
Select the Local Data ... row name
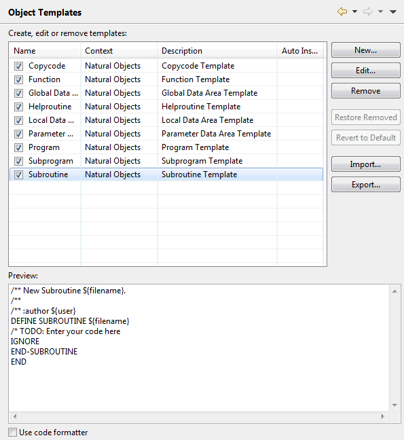(52, 120)
